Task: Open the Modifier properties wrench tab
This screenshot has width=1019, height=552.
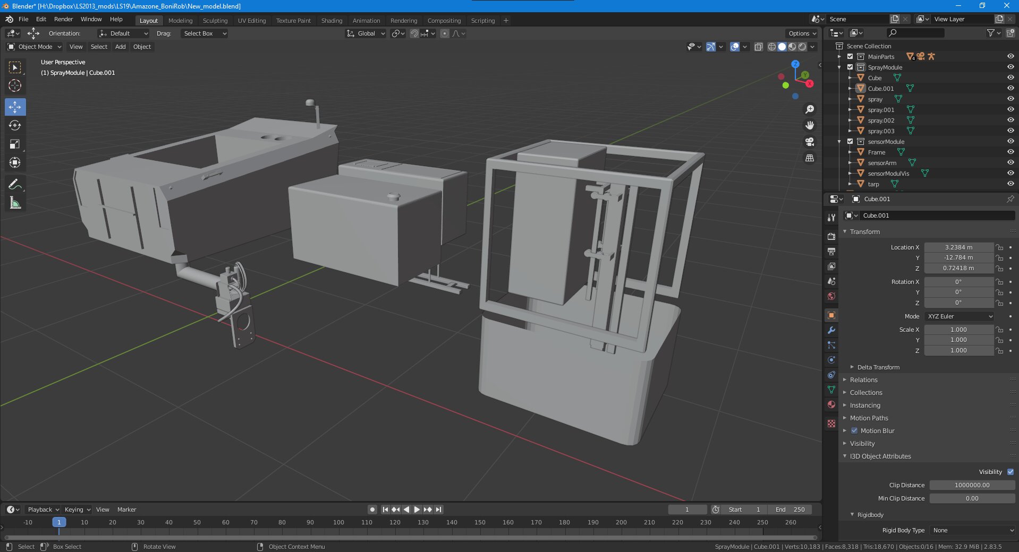Action: [x=831, y=330]
